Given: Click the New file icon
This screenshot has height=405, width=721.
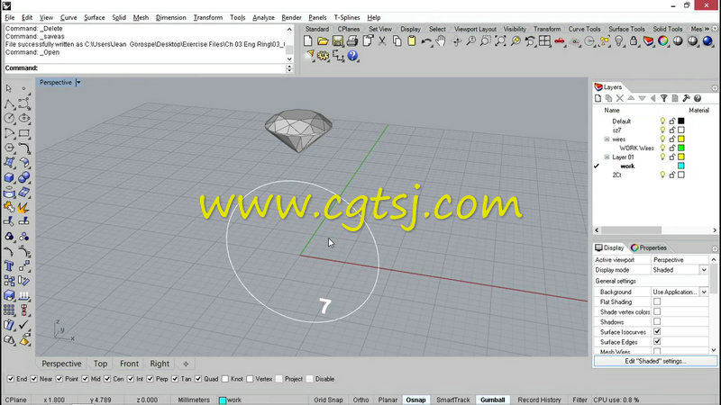Looking at the screenshot, I should tap(307, 41).
